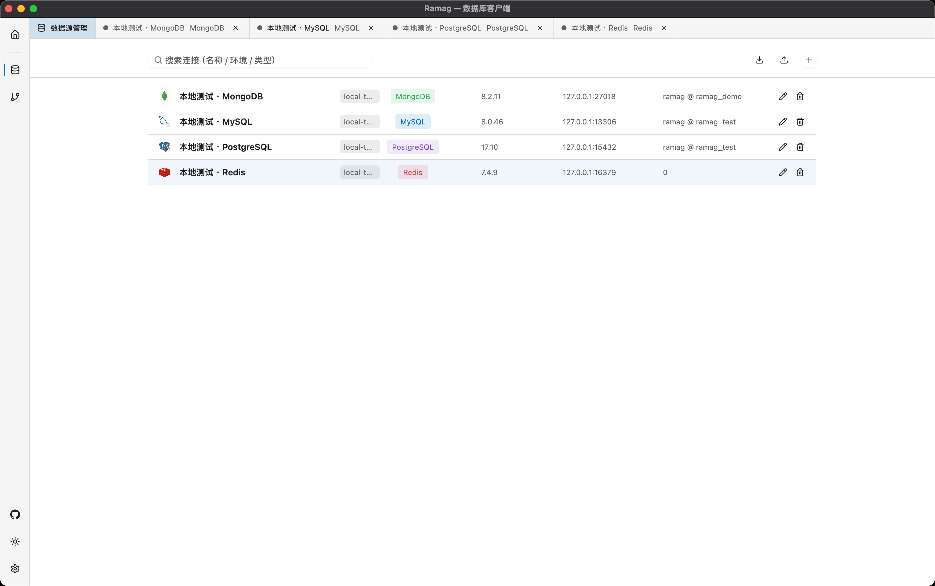The image size is (935, 586).
Task: Select the 本地测试 · PostgreSQL row name
Action: tap(225, 147)
